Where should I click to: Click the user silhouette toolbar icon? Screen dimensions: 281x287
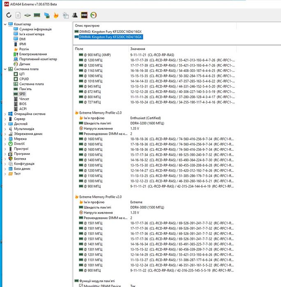click(x=75, y=15)
